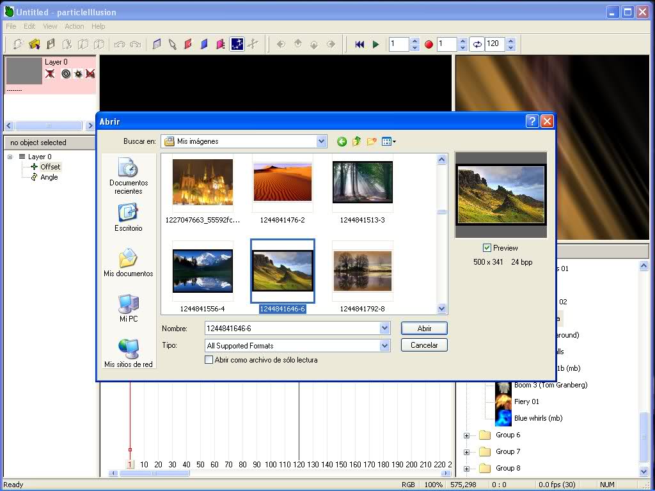This screenshot has width=655, height=491.
Task: Go up one folder level in Abrir dialog
Action: [356, 141]
